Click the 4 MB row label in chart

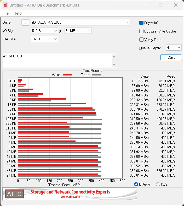click(13, 142)
